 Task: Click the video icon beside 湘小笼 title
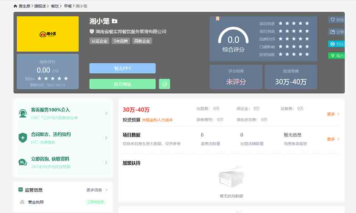click(114, 21)
